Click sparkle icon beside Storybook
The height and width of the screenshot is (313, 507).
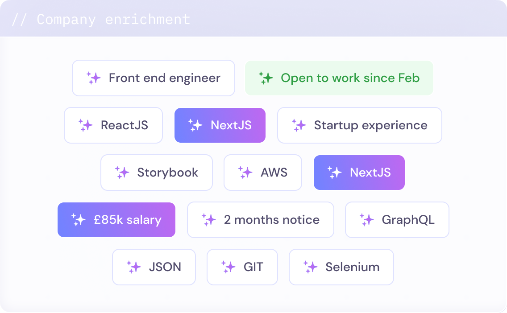click(122, 173)
